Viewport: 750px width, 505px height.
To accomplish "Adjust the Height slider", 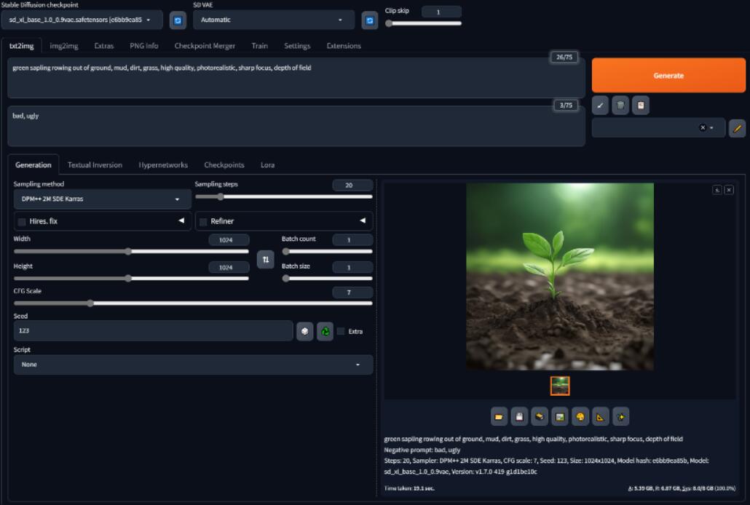I will (131, 278).
